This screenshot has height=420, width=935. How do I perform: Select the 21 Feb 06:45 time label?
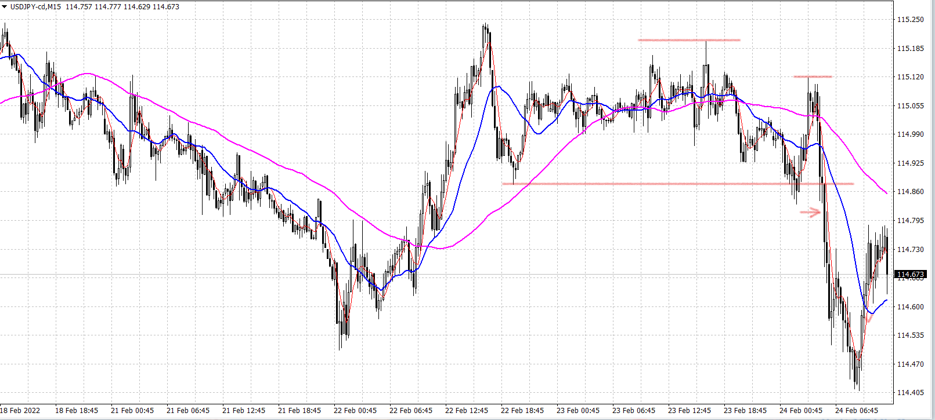[x=188, y=410]
